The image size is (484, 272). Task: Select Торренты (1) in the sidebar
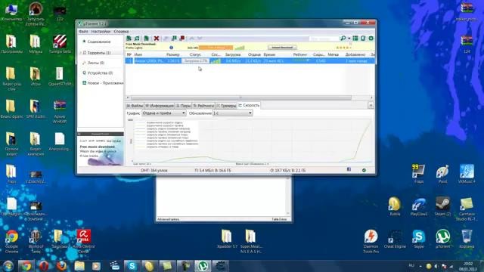pos(99,53)
